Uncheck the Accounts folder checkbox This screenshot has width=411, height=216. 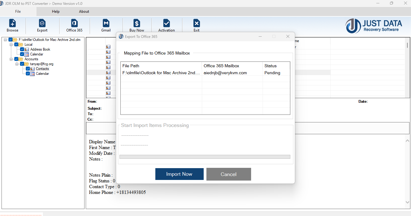click(16, 59)
